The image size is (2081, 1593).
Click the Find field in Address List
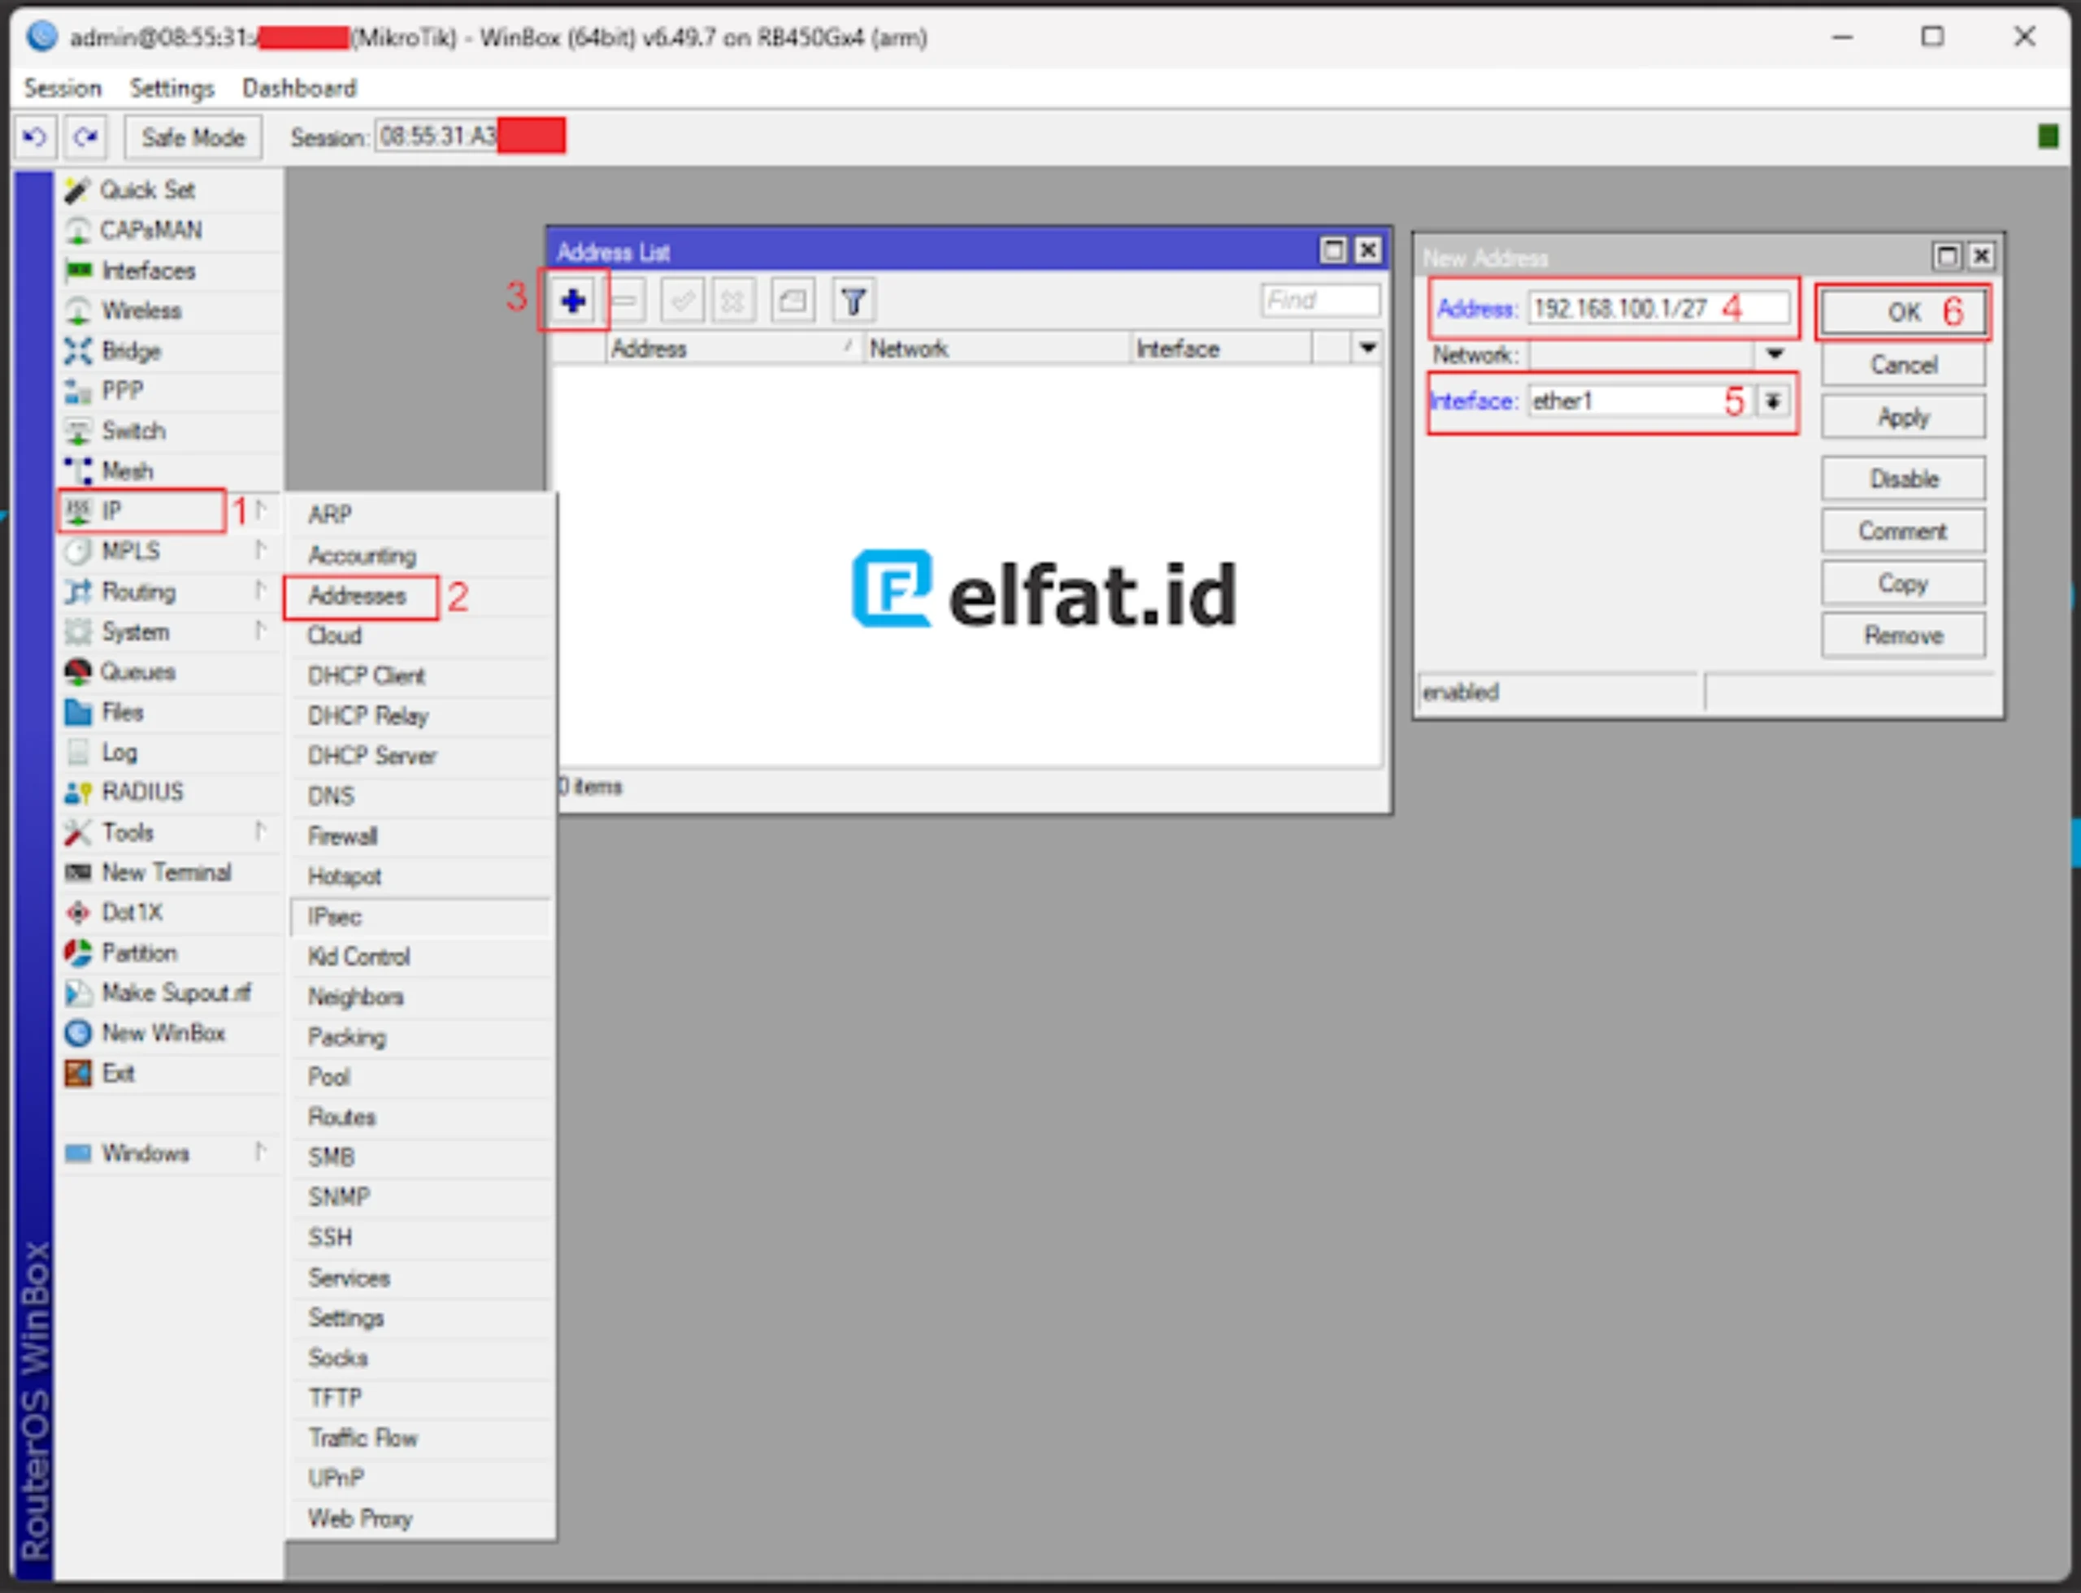coord(1320,301)
